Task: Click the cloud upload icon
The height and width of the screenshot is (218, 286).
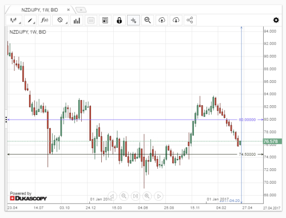Action: [162, 20]
